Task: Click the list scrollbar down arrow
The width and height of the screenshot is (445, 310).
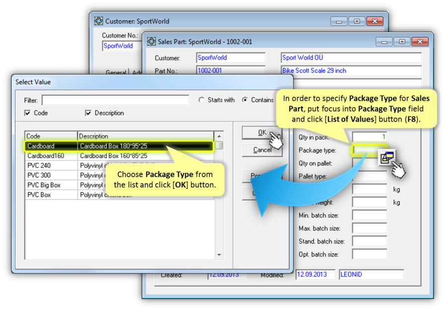Action: point(219,254)
